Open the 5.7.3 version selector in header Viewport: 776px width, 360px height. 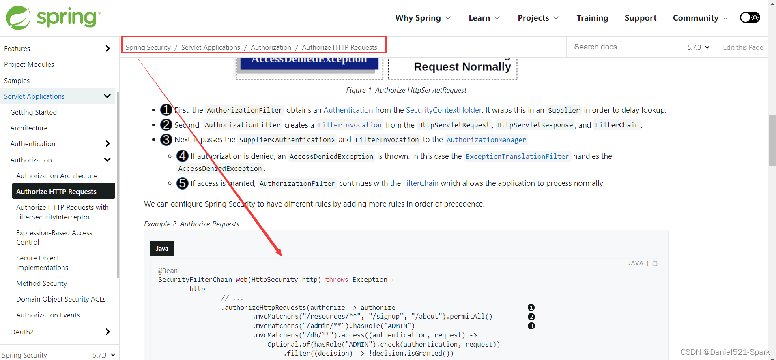698,47
